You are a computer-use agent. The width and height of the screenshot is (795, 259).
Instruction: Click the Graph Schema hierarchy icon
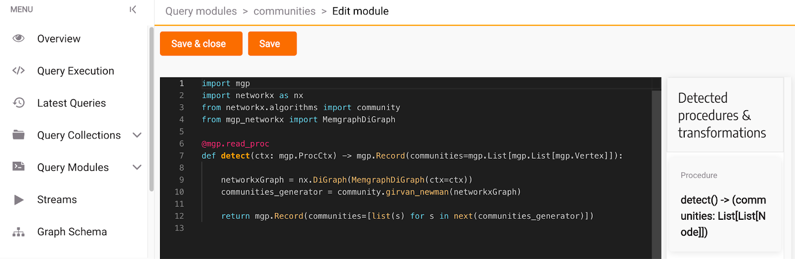(18, 232)
